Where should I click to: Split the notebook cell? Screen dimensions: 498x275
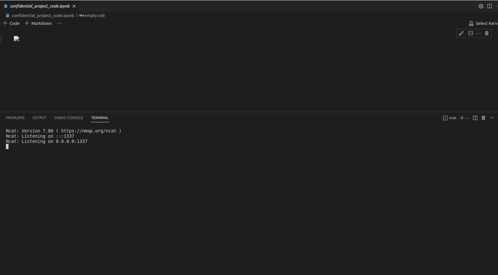pyautogui.click(x=470, y=33)
